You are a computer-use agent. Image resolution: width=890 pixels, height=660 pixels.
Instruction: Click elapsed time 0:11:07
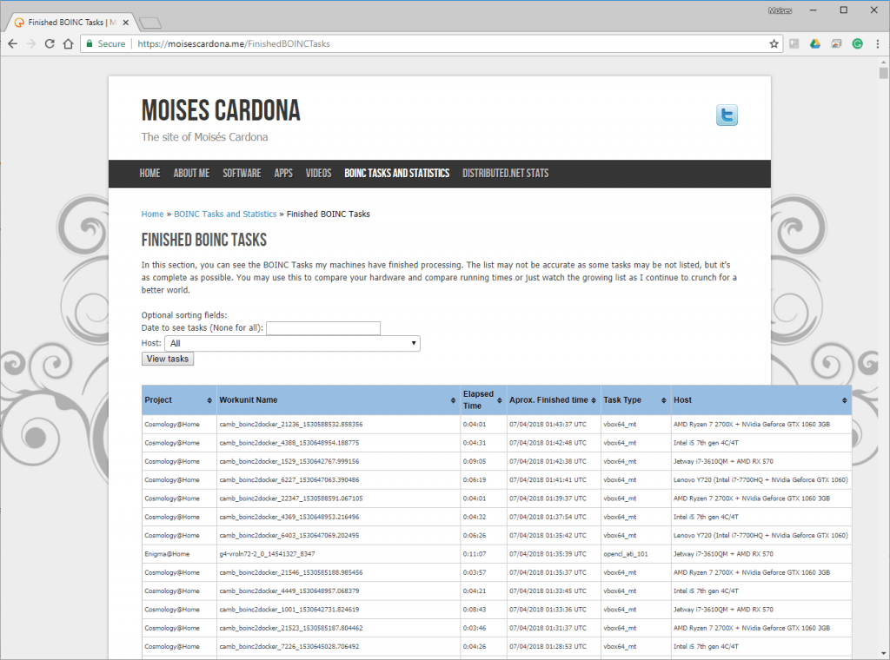coord(475,554)
